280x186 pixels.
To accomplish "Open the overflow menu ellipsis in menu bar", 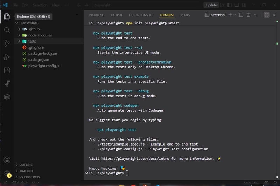I will (x=67, y=5).
